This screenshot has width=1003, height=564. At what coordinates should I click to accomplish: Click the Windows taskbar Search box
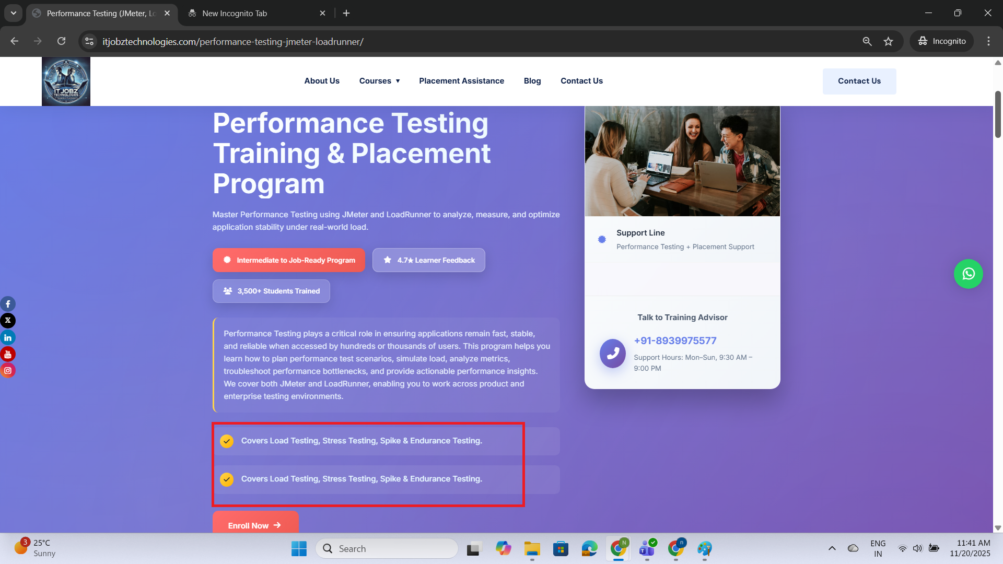387,548
